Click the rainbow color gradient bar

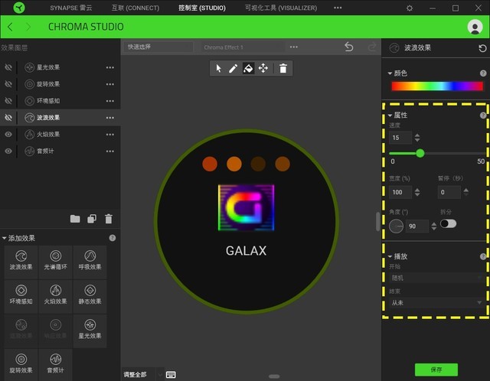tap(437, 86)
